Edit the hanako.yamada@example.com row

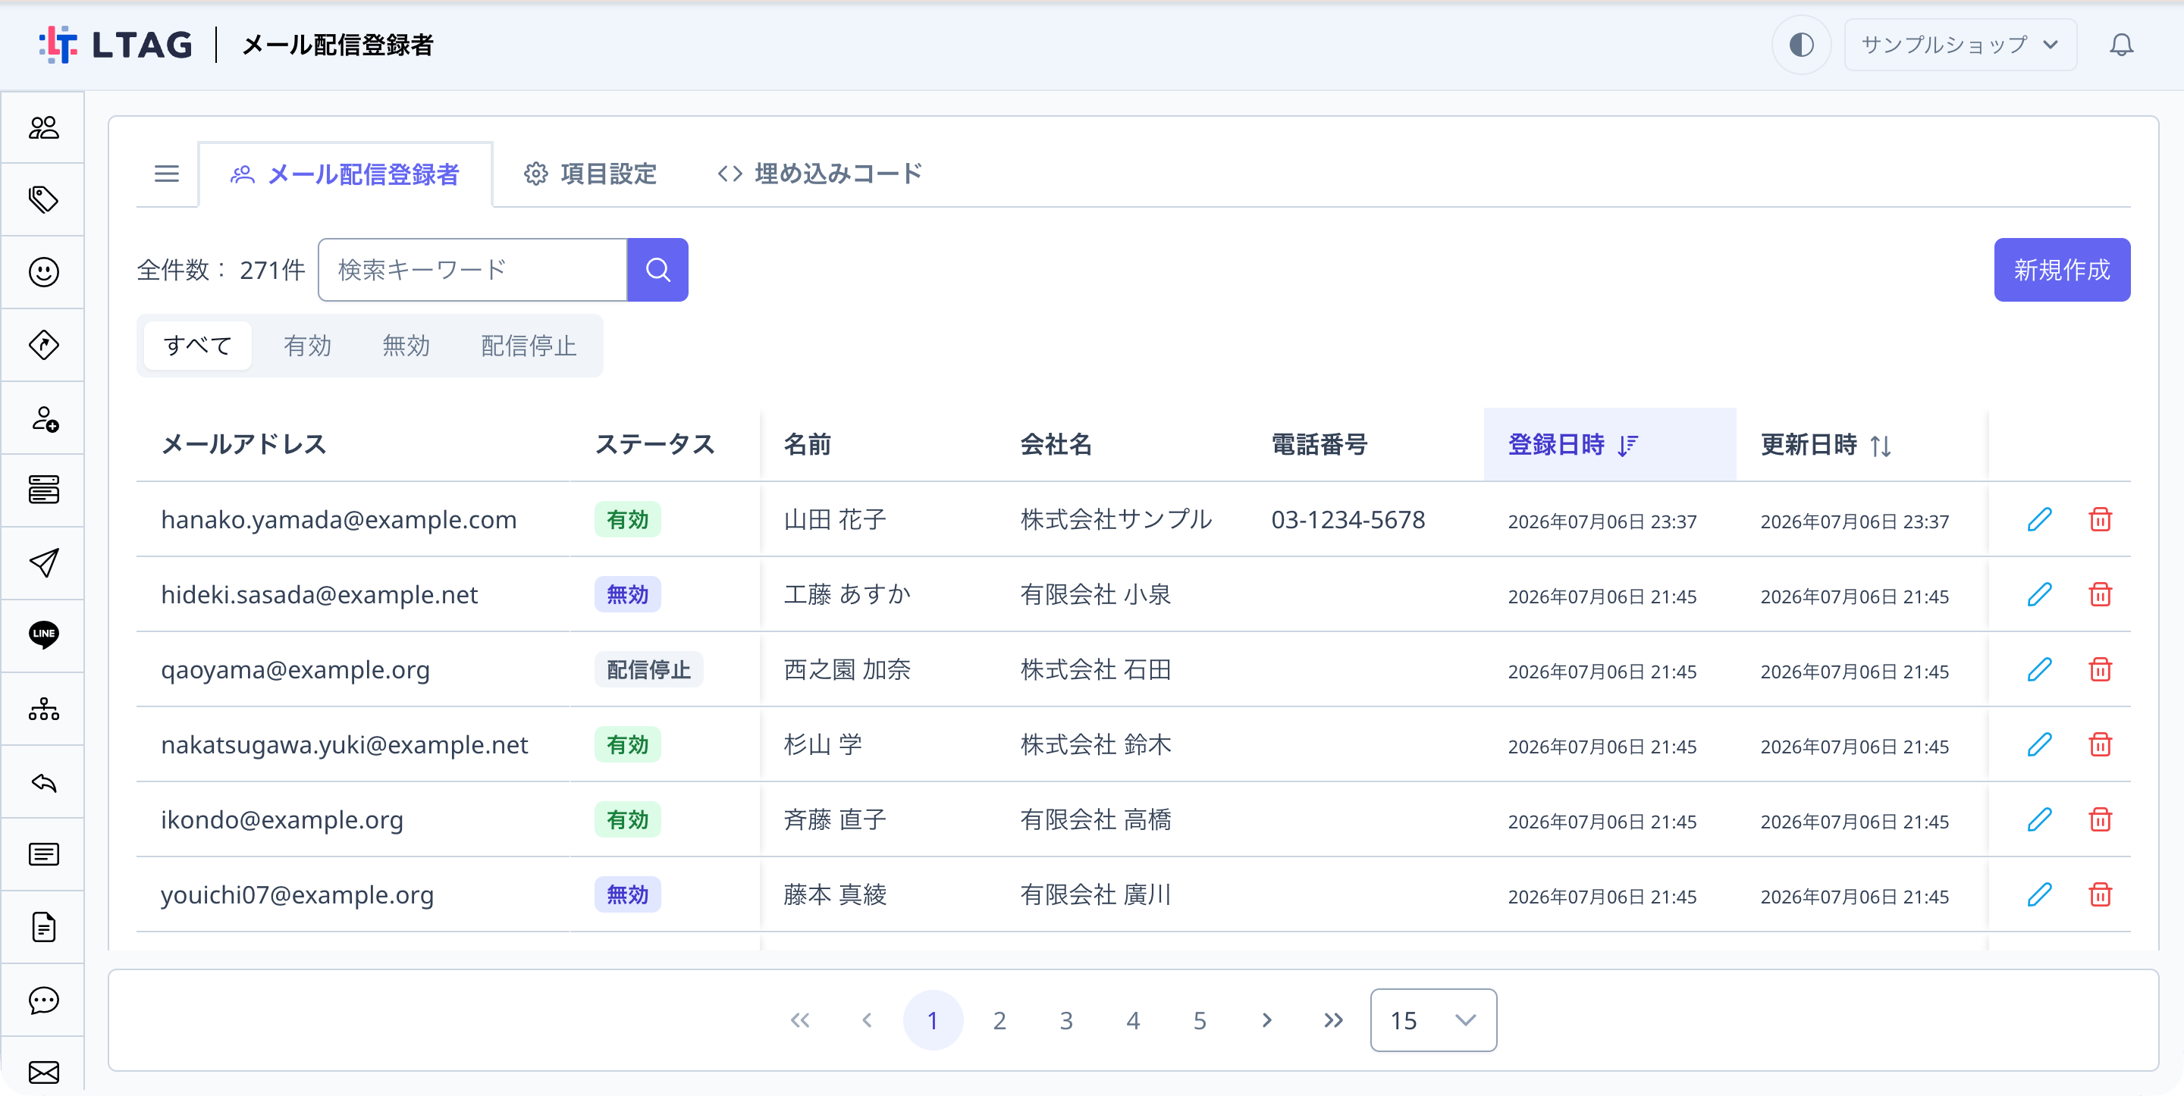point(2039,518)
